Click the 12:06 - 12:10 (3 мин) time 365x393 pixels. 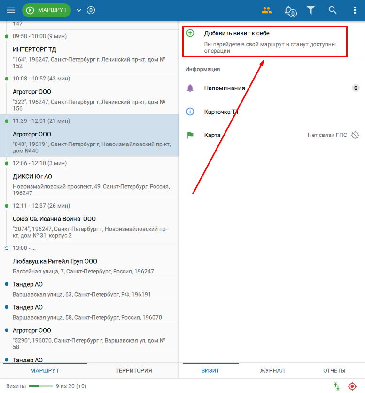click(39, 163)
